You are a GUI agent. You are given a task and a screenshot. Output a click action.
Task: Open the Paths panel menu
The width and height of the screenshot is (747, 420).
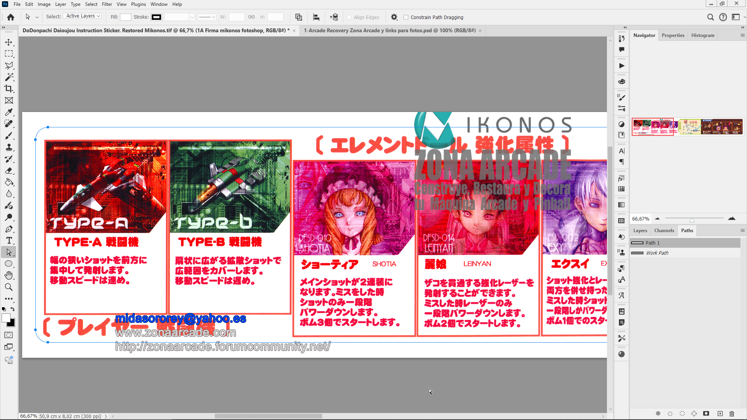pos(742,231)
